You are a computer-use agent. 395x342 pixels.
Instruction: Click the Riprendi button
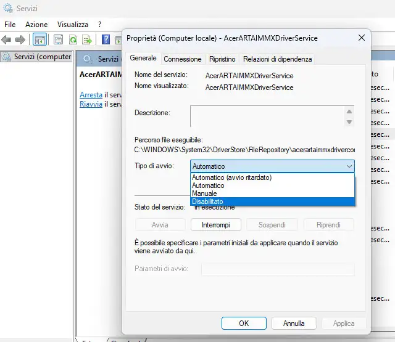(328, 225)
